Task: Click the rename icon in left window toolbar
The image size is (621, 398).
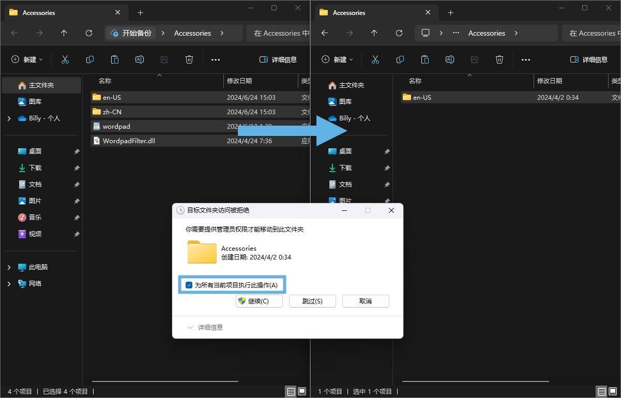Action: [x=140, y=59]
